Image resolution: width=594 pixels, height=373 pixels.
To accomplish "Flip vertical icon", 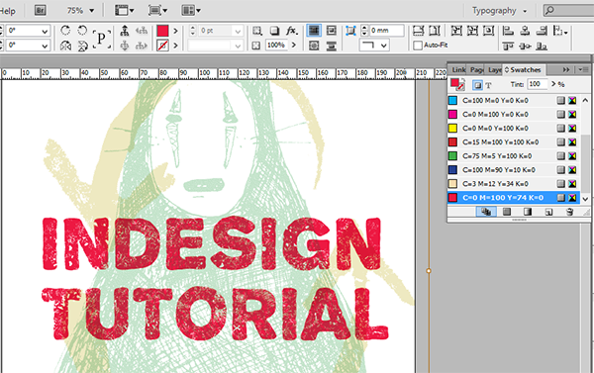I will (x=82, y=46).
